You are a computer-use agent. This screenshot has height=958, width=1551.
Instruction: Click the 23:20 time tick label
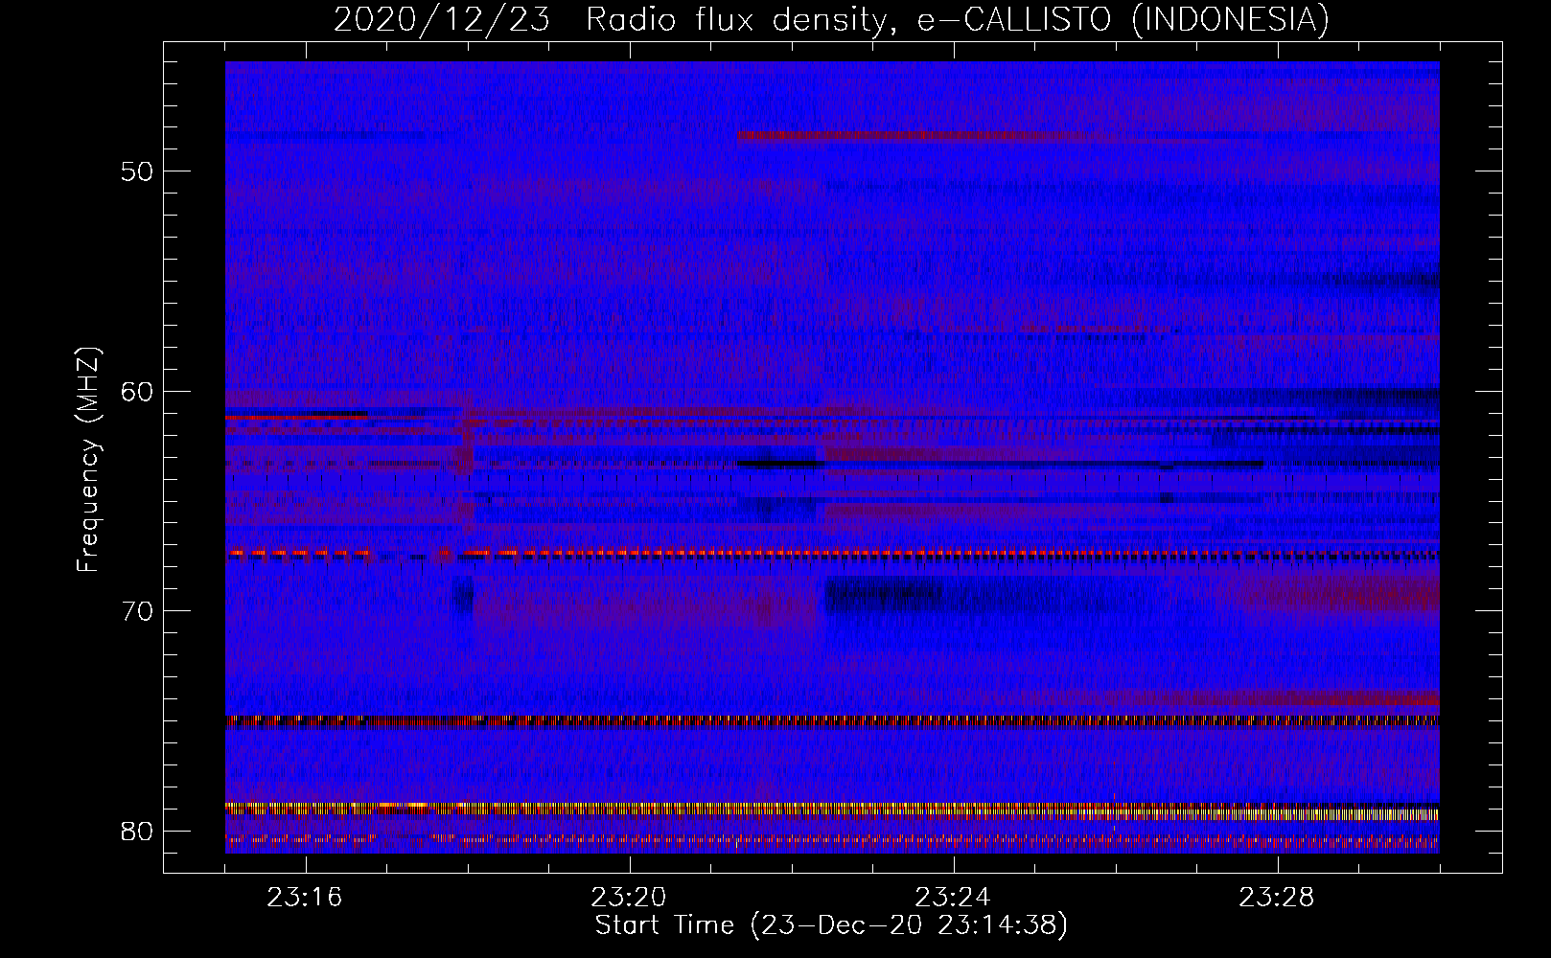pos(629,898)
